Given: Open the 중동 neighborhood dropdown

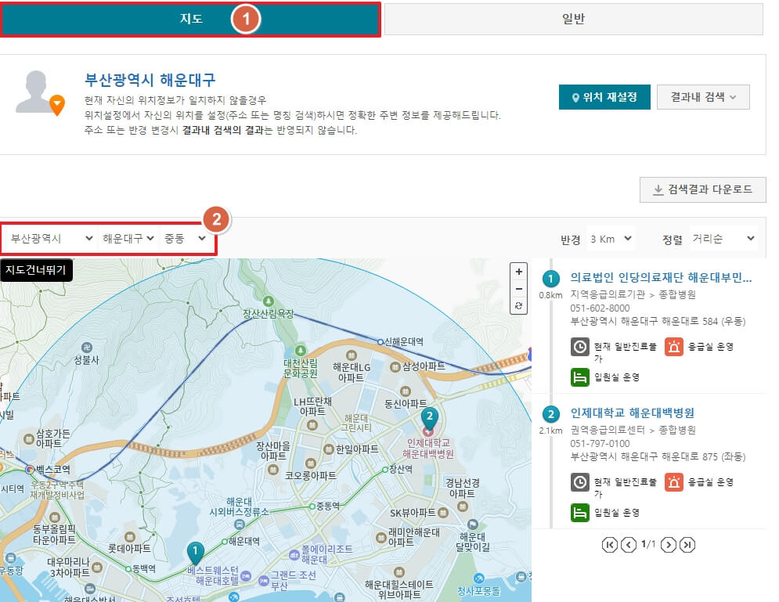Looking at the screenshot, I should pyautogui.click(x=184, y=239).
